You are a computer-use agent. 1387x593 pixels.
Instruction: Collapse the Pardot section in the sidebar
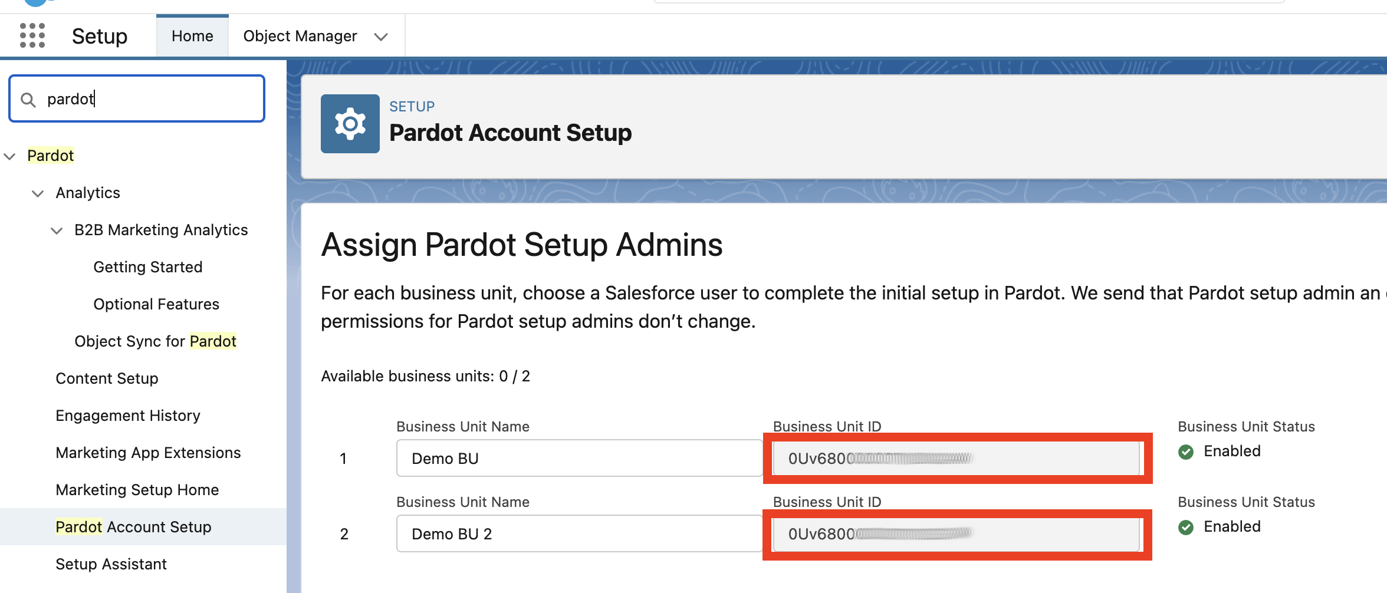[x=10, y=156]
